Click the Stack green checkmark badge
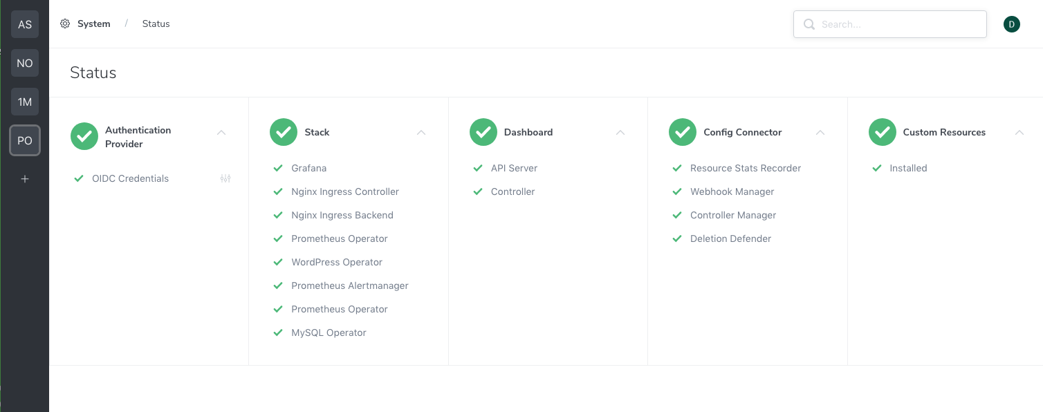The image size is (1043, 412). 284,132
